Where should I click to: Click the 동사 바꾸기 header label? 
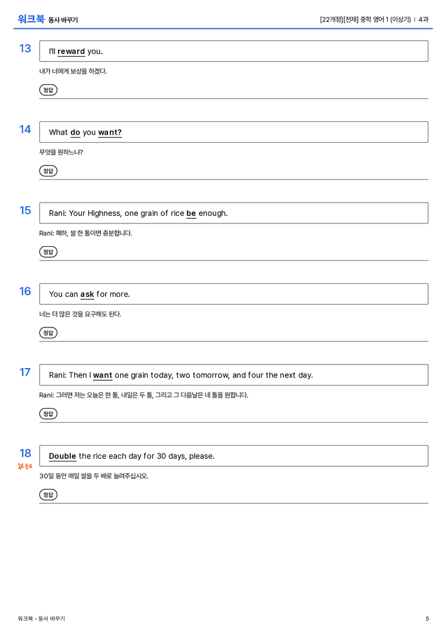coord(63,20)
